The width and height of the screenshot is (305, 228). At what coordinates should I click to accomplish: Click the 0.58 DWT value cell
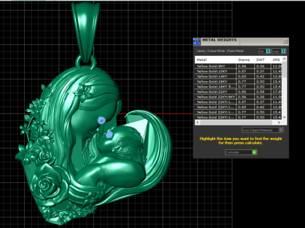coord(262,92)
